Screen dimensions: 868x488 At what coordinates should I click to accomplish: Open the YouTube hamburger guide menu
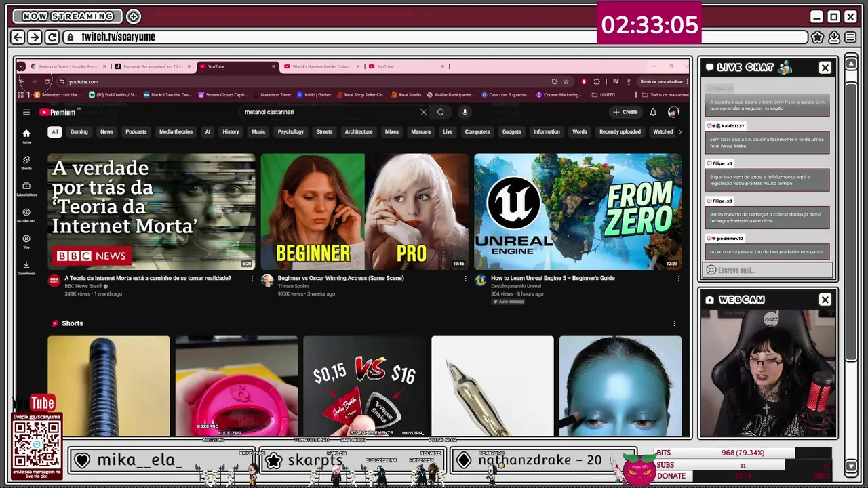(26, 113)
